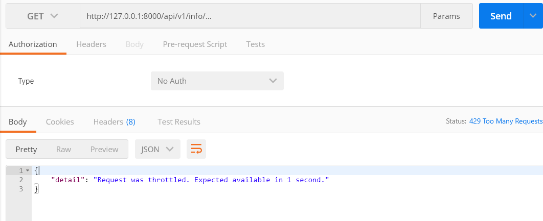The image size is (543, 221).
Task: Open the No Auth type dropdown
Action: [x=217, y=81]
